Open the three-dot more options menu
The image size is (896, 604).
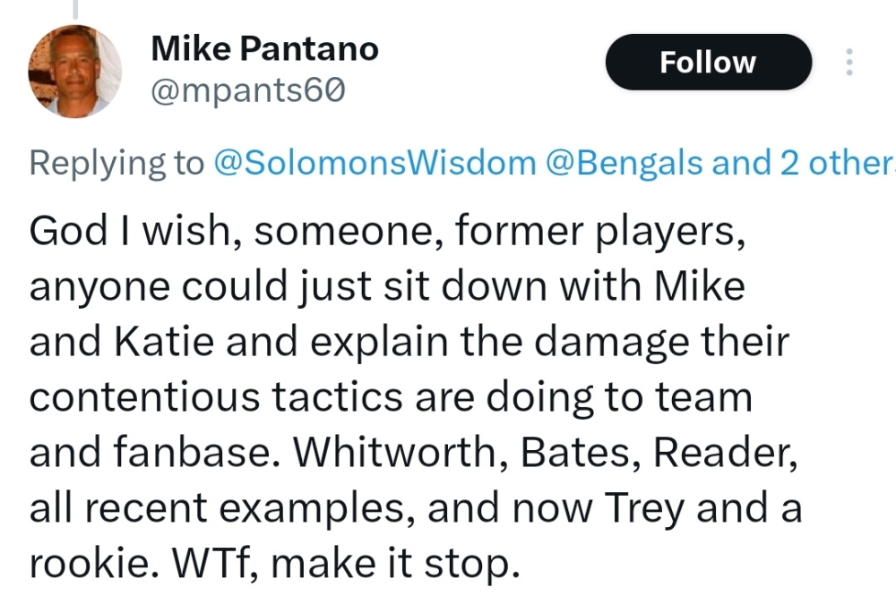coord(849,63)
